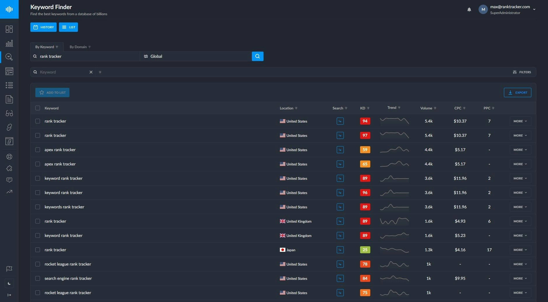
Task: Click ADD TO LIST button
Action: (52, 92)
